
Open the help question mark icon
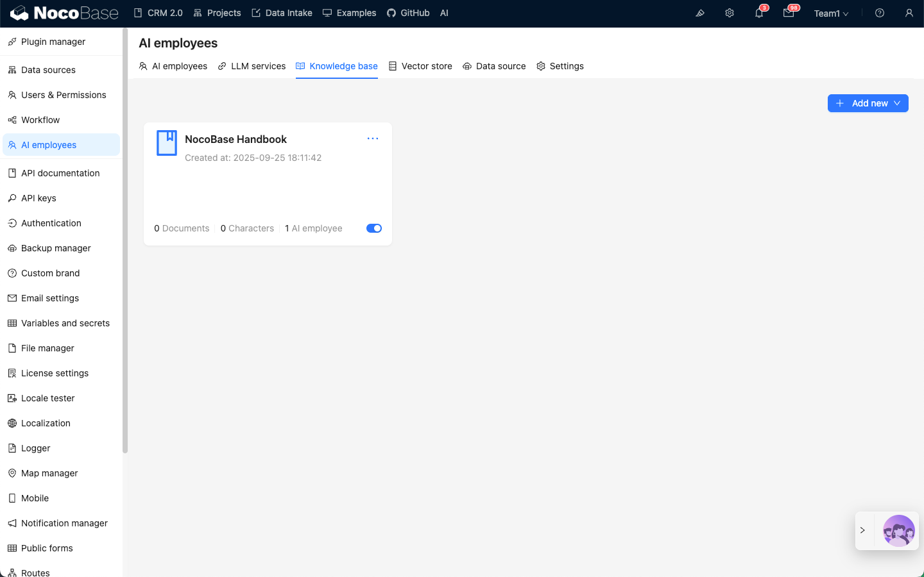(880, 13)
